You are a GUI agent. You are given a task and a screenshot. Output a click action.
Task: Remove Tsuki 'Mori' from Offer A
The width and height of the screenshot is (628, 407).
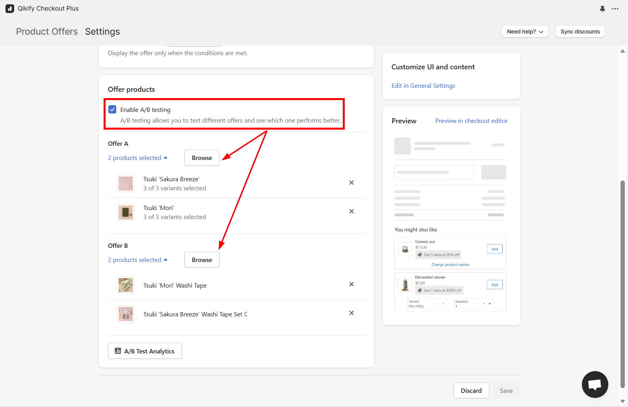point(351,212)
